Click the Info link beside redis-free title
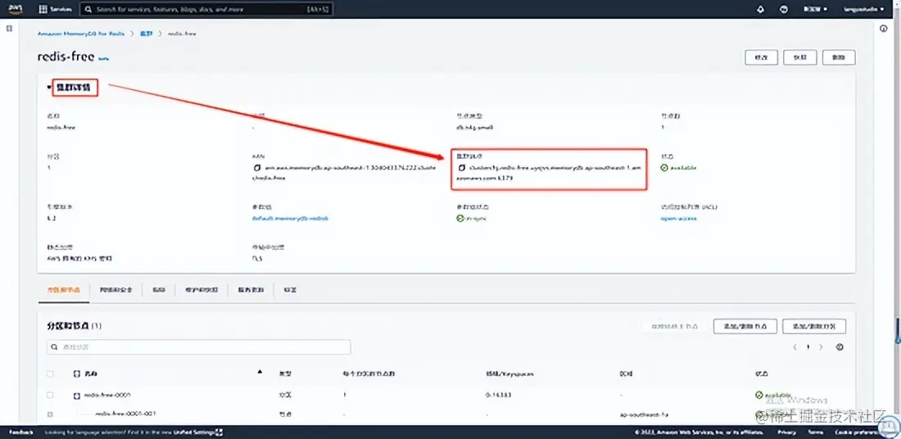This screenshot has width=901, height=439. pyautogui.click(x=103, y=58)
